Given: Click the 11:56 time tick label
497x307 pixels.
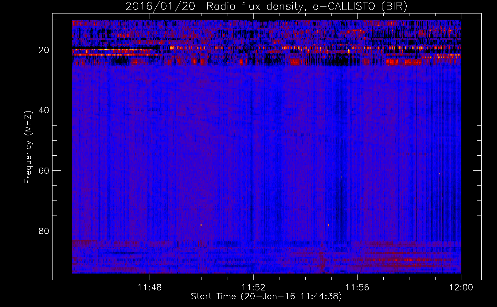Looking at the screenshot, I should point(357,288).
